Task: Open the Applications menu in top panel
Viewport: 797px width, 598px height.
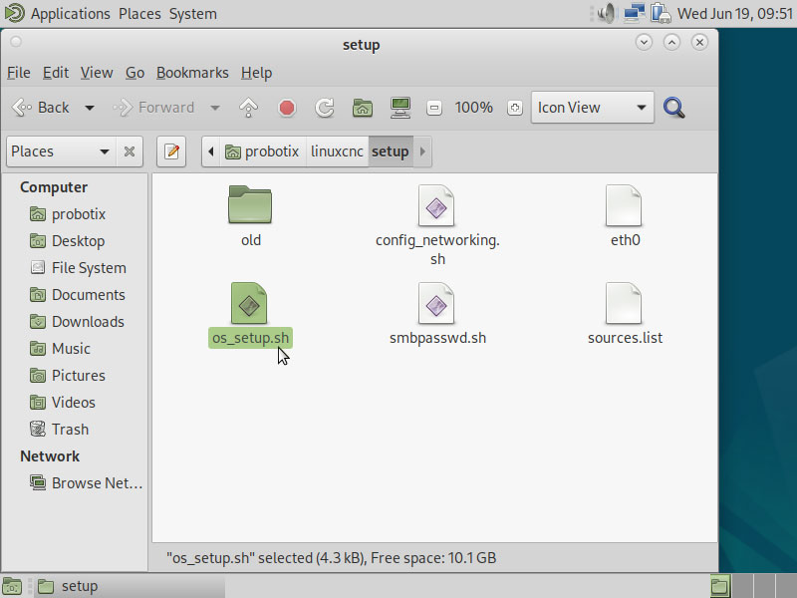Action: coord(70,14)
